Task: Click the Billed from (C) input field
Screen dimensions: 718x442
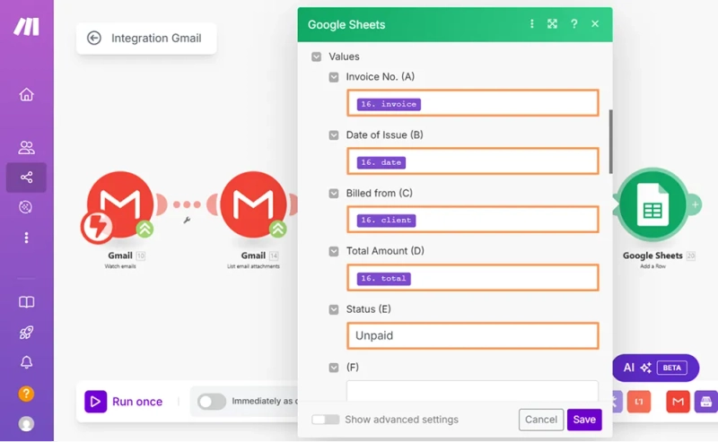Action: [473, 219]
